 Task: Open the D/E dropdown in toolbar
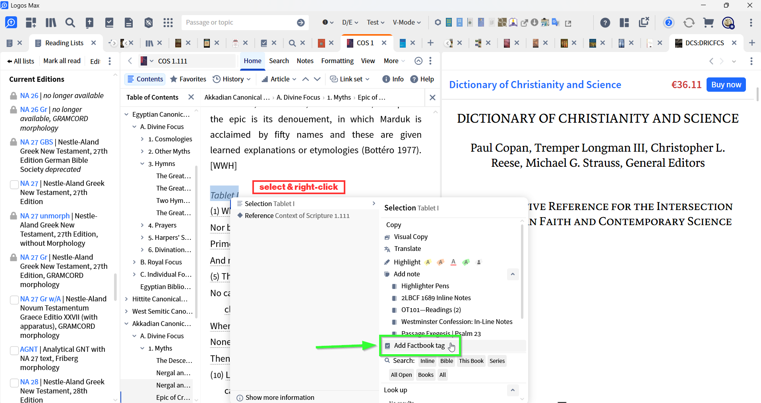(350, 22)
